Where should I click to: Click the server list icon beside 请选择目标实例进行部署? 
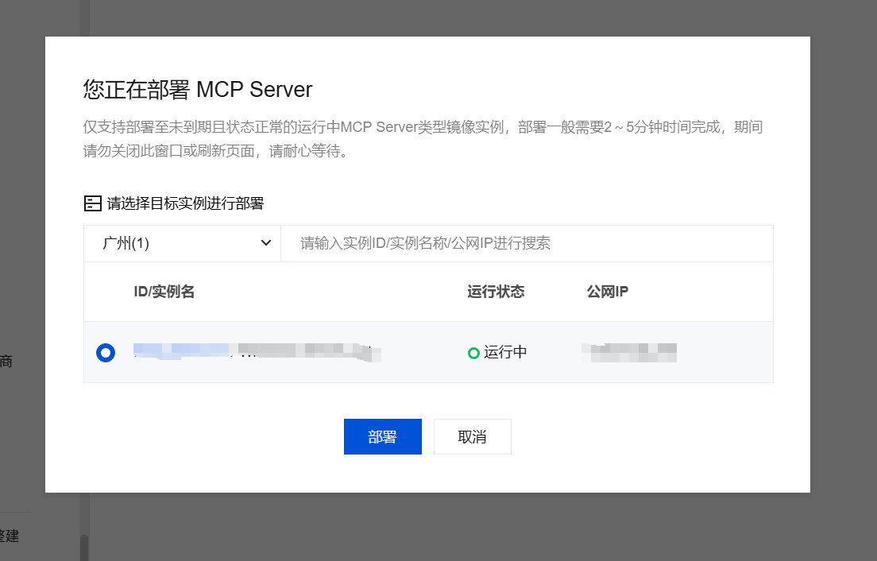click(x=93, y=203)
